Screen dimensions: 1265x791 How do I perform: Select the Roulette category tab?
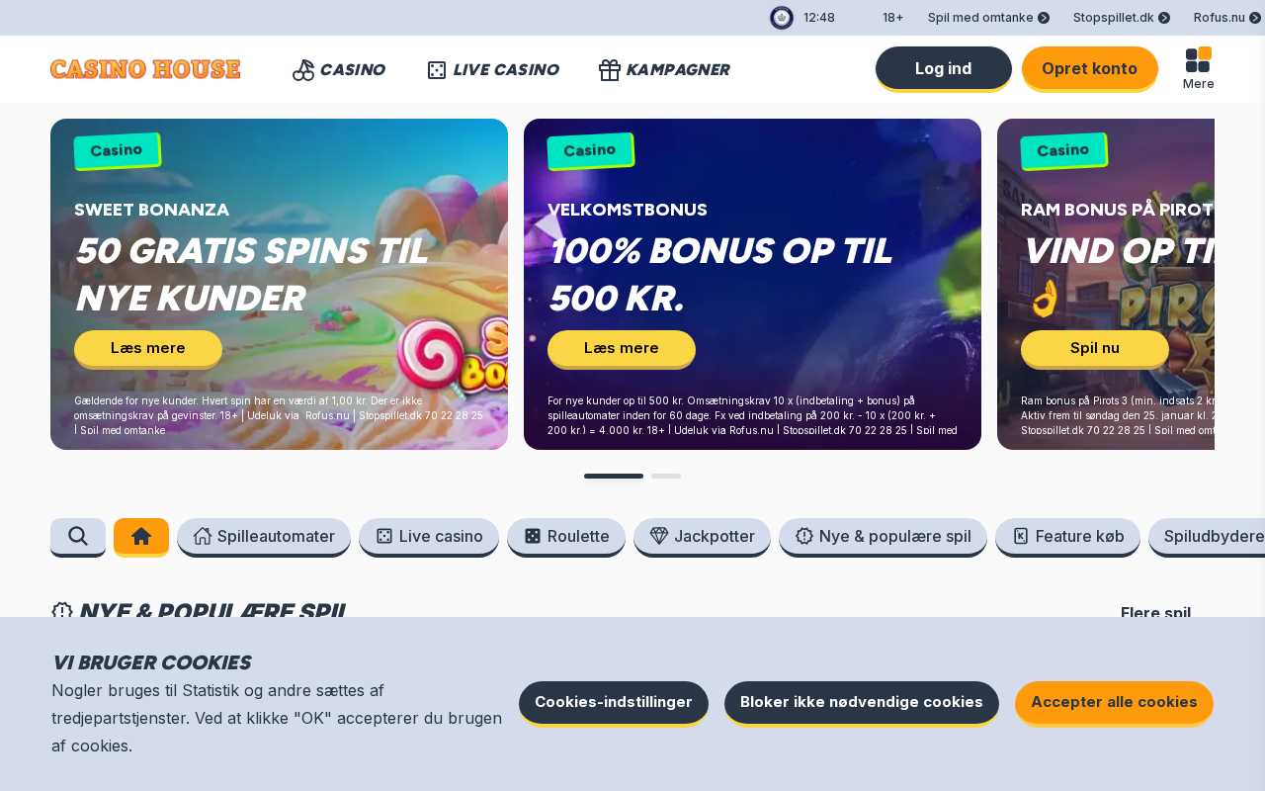pos(566,536)
